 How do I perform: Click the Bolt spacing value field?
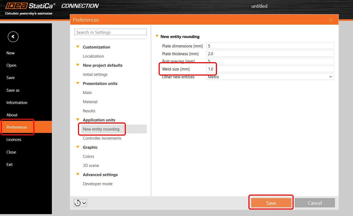[270, 61]
